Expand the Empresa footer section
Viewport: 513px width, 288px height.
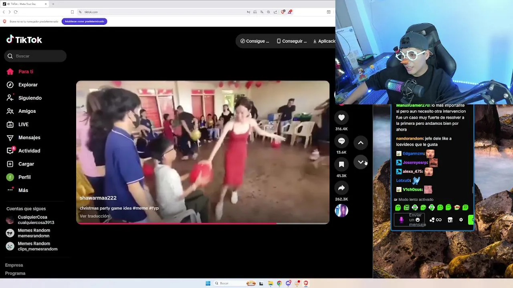[x=14, y=265]
